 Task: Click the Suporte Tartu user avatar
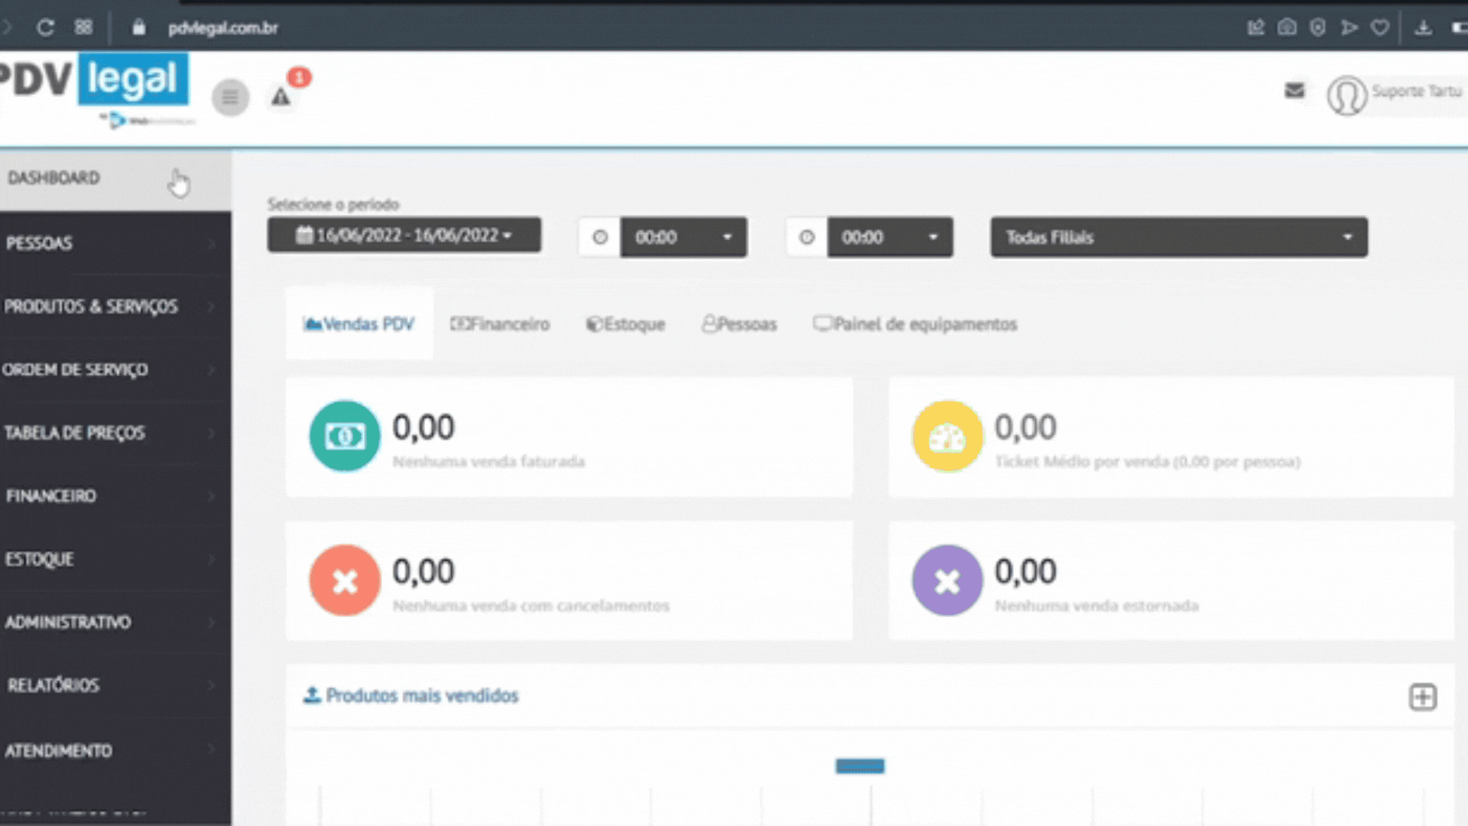click(1346, 95)
